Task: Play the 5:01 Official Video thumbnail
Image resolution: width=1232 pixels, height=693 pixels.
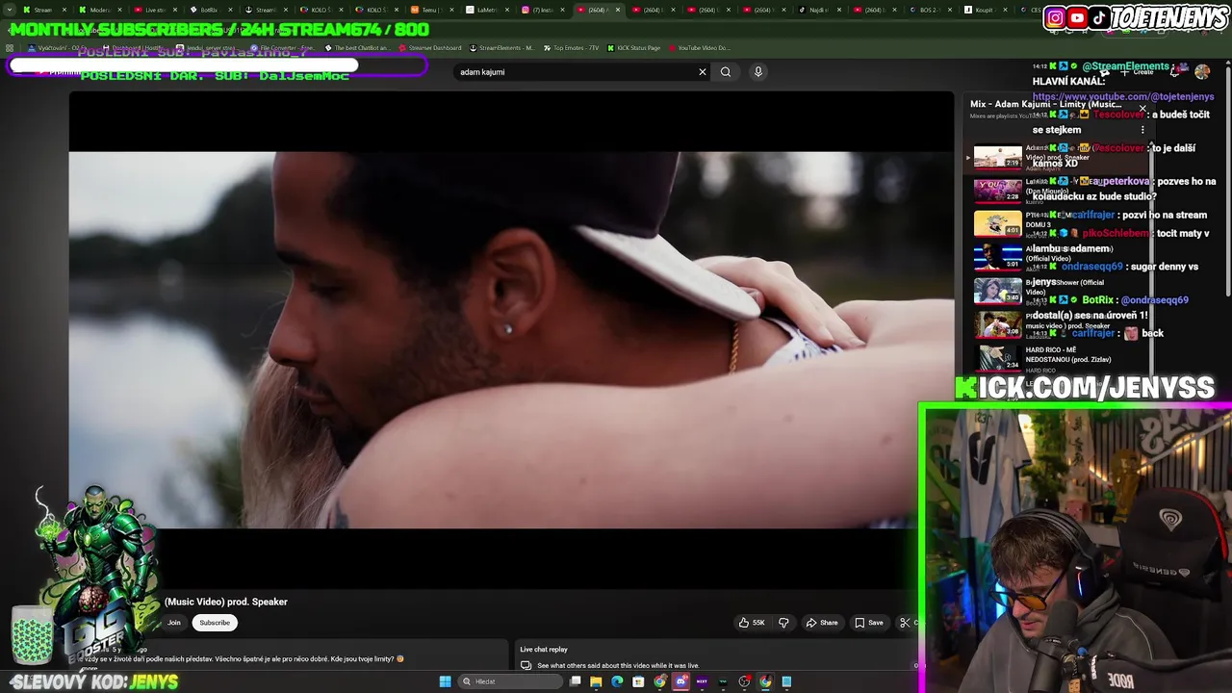Action: 997,257
